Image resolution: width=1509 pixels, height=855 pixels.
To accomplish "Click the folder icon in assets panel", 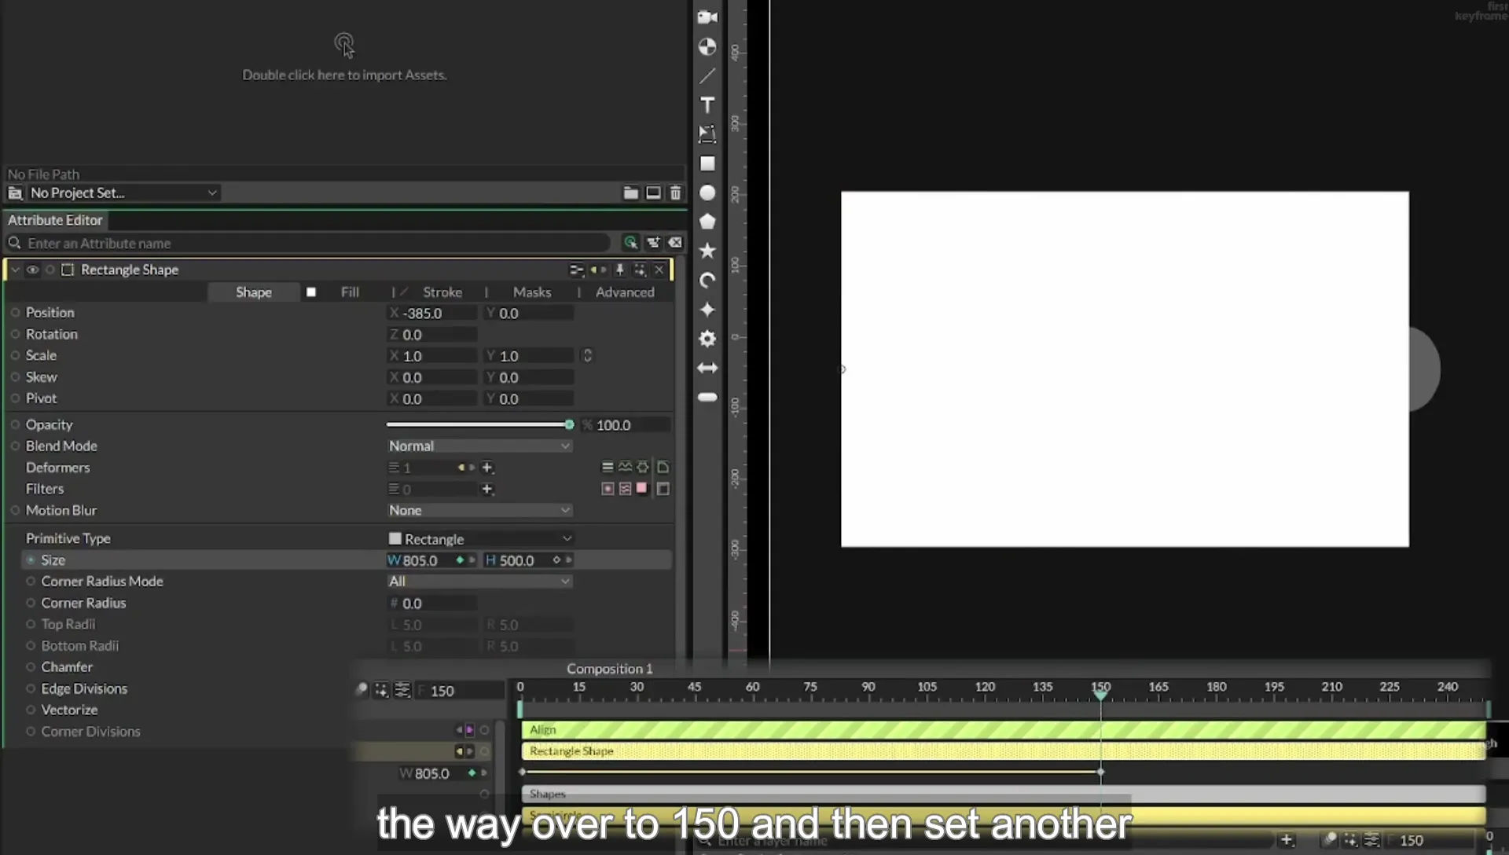I will 630,193.
